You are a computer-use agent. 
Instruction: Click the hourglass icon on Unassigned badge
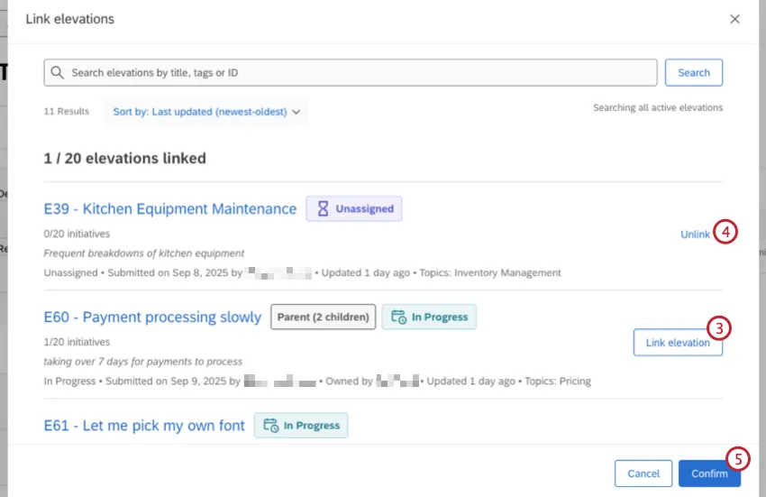pyautogui.click(x=323, y=208)
